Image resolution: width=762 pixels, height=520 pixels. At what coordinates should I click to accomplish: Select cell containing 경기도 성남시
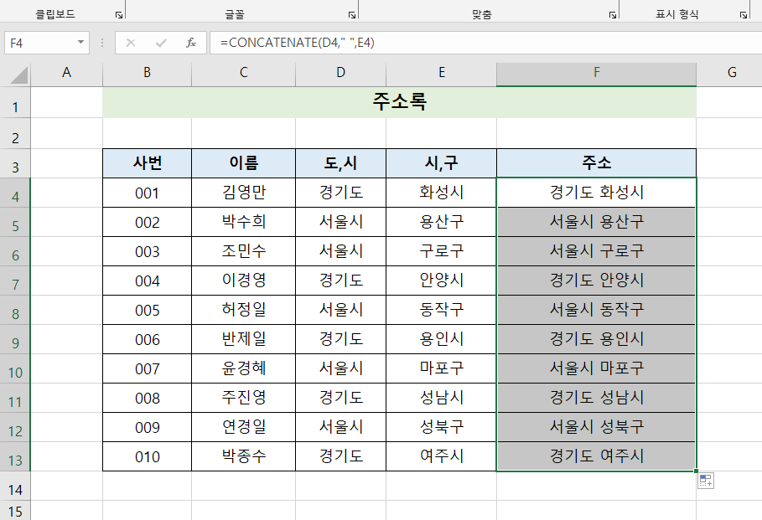[596, 398]
